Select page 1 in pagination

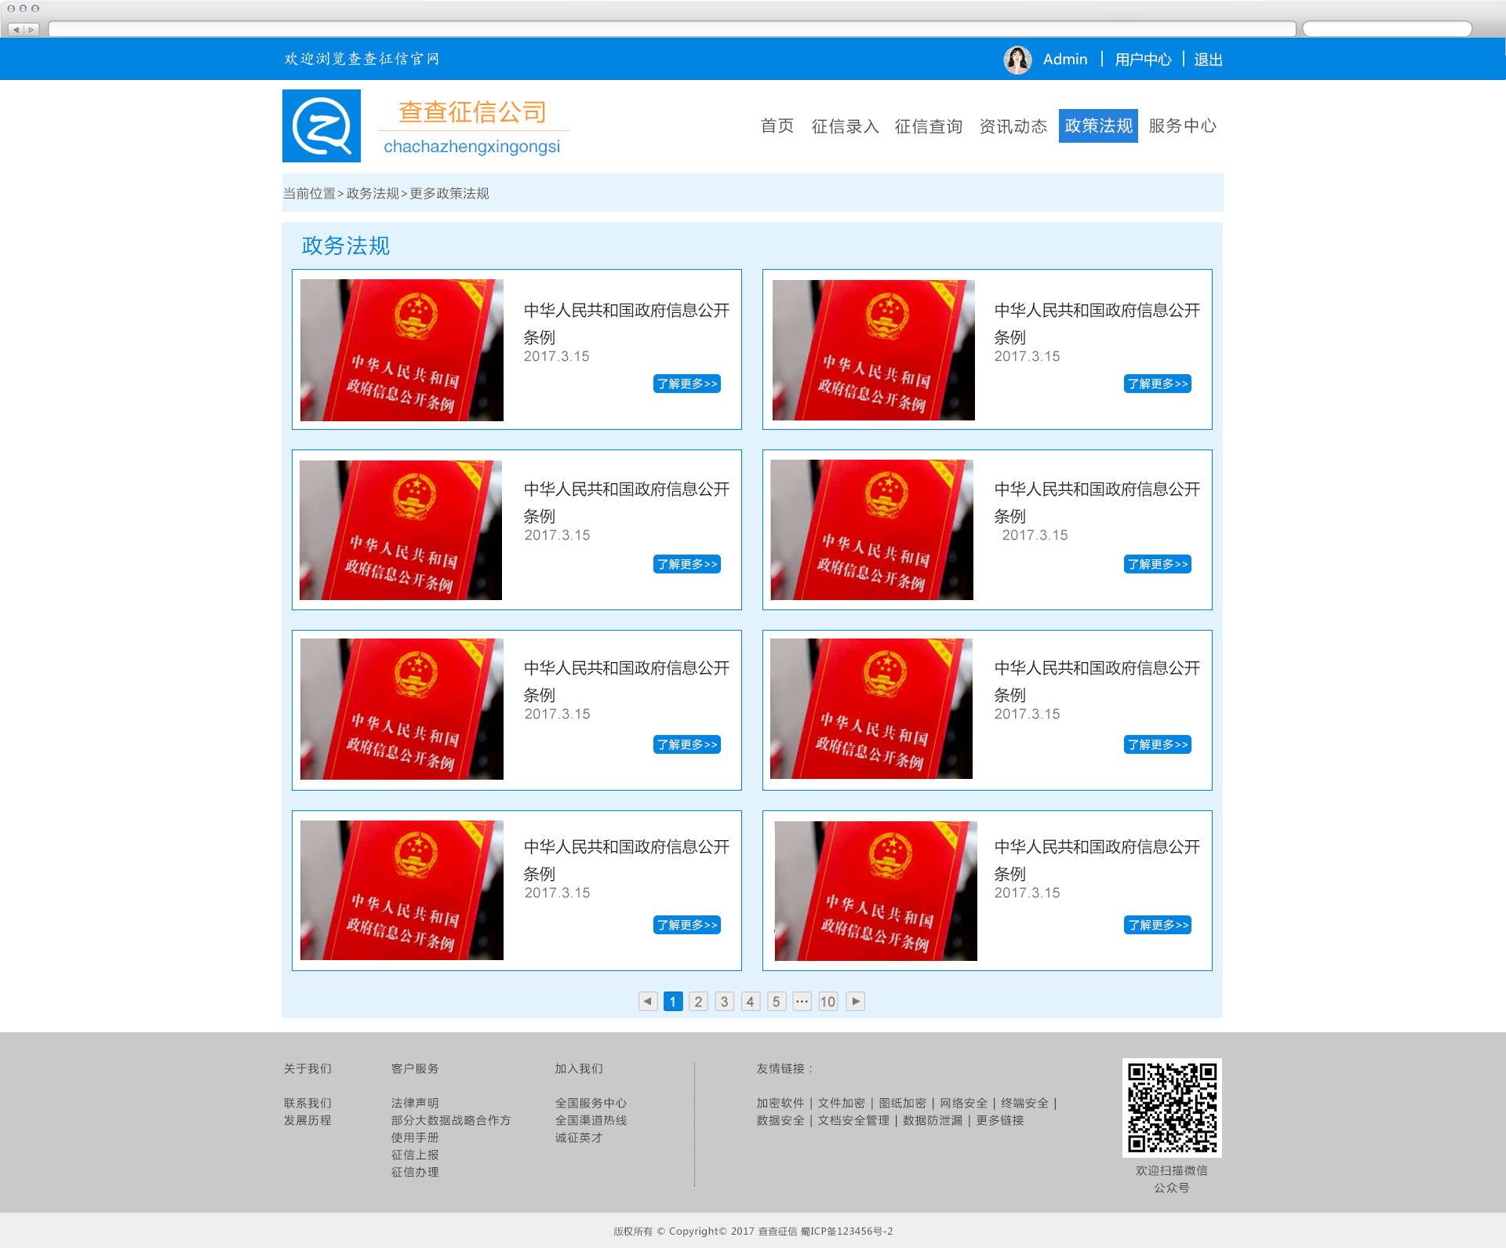[673, 1001]
